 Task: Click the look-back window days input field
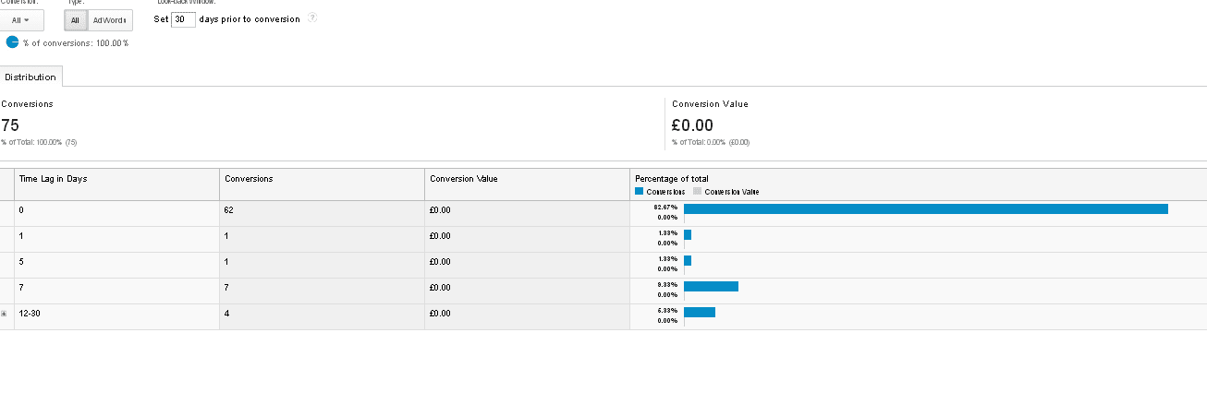pos(183,19)
